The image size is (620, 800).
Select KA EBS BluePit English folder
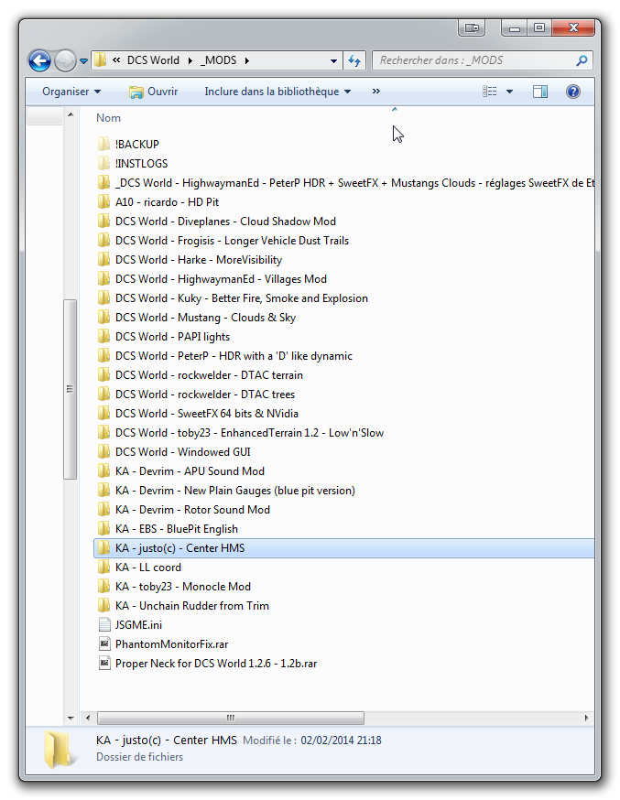click(x=168, y=528)
